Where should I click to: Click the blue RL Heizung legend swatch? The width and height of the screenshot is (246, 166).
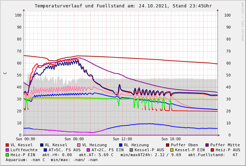click(121, 145)
